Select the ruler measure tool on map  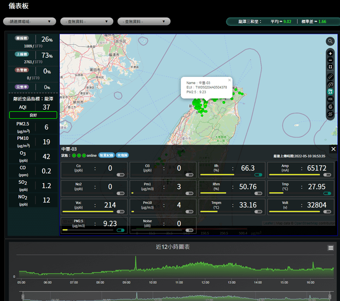(330, 77)
